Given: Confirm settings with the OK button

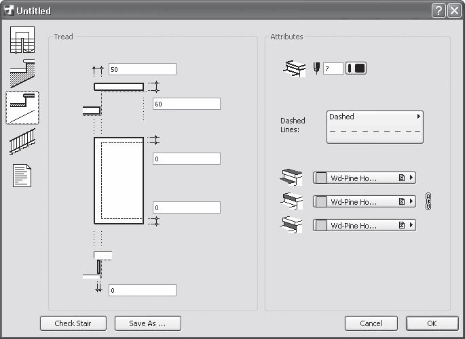Looking at the screenshot, I should (432, 323).
